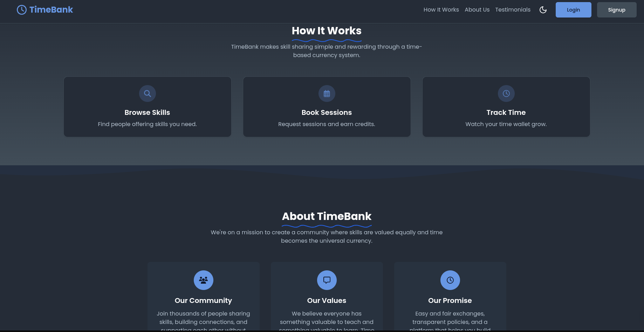Click the Our Community people icon
Viewport: 644px width, 332px height.
(204, 280)
